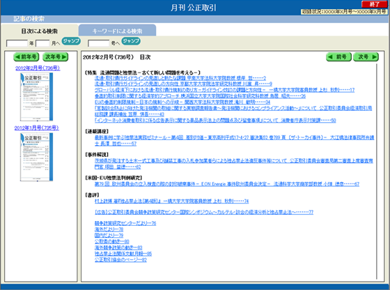Screen dimensions: 390x290
Task: Open EU article link ending page 34
Action: (182, 102)
